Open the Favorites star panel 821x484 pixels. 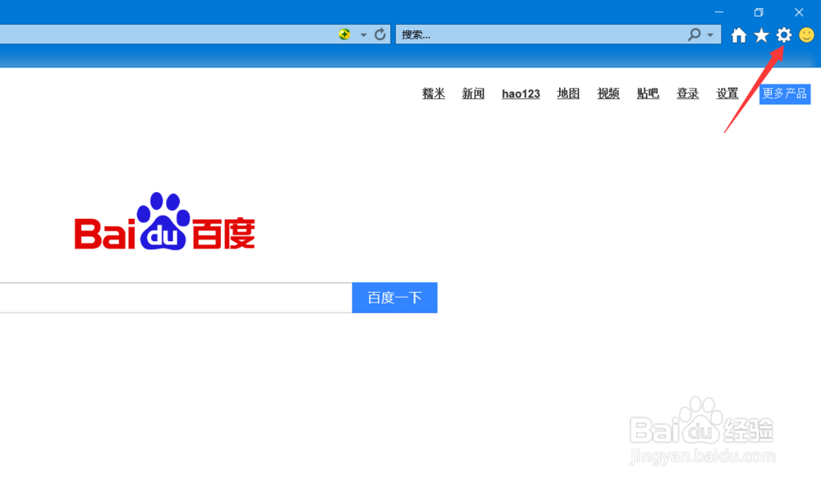(761, 35)
